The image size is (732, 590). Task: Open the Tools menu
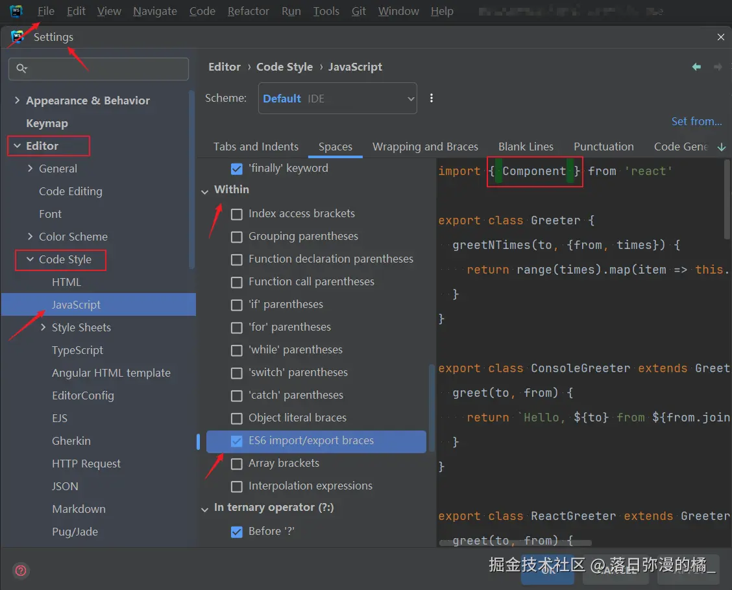pos(326,11)
